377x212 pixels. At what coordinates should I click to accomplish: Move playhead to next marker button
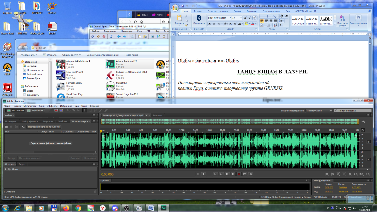(233, 174)
